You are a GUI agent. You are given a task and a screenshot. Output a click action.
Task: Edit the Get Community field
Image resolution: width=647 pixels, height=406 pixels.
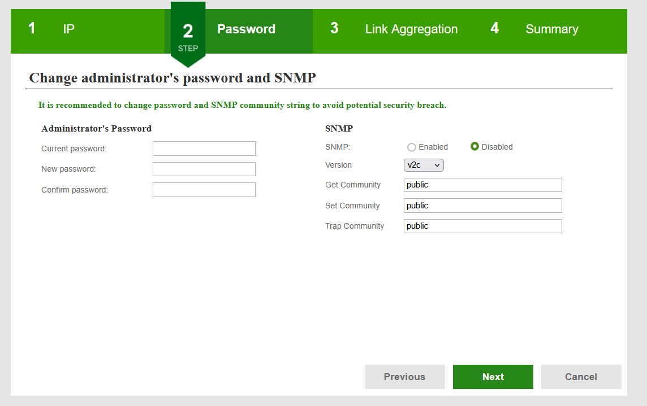(x=483, y=185)
